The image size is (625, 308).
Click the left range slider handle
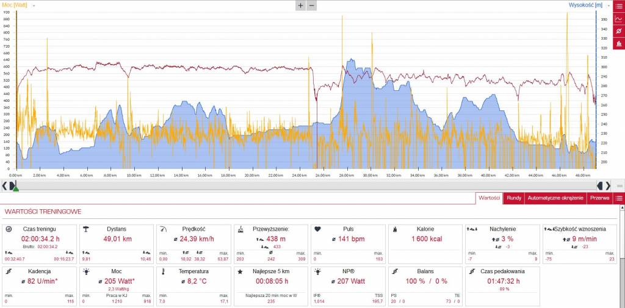point(12,185)
